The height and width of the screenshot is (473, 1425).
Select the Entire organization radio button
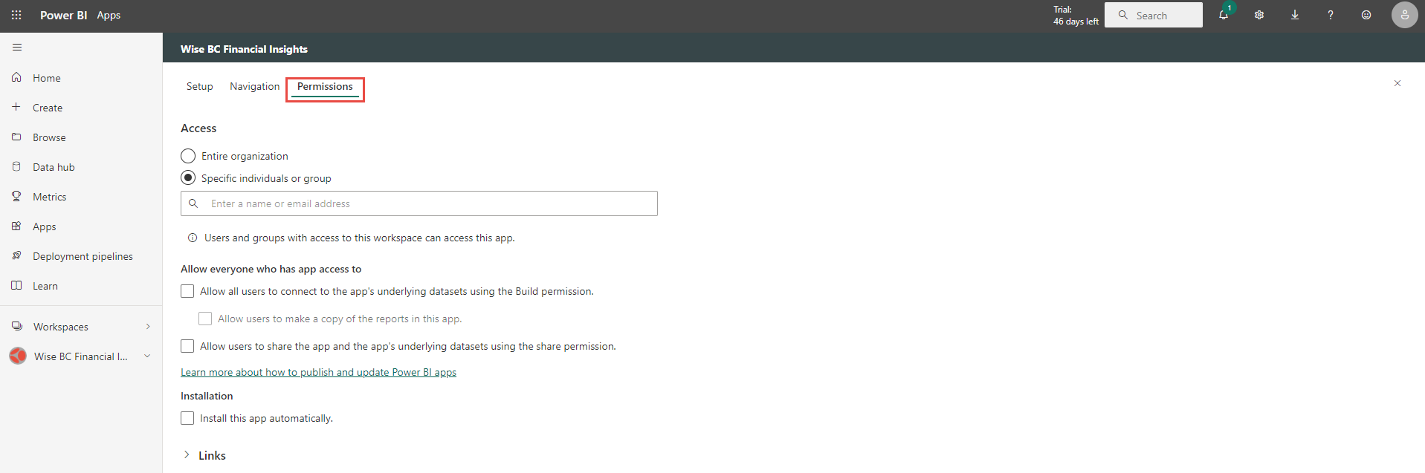[x=188, y=156]
